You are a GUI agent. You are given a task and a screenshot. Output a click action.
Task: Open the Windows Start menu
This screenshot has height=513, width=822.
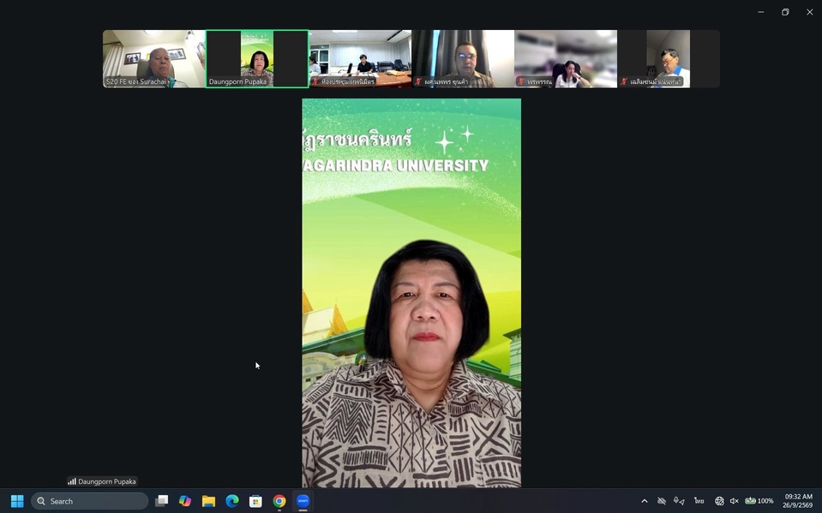coord(17,501)
